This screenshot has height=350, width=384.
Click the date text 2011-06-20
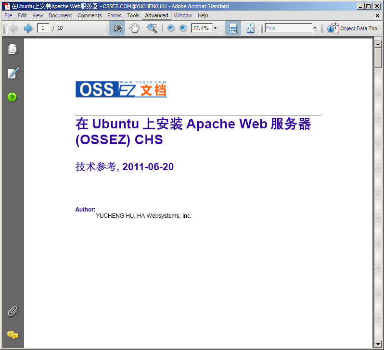click(x=148, y=167)
